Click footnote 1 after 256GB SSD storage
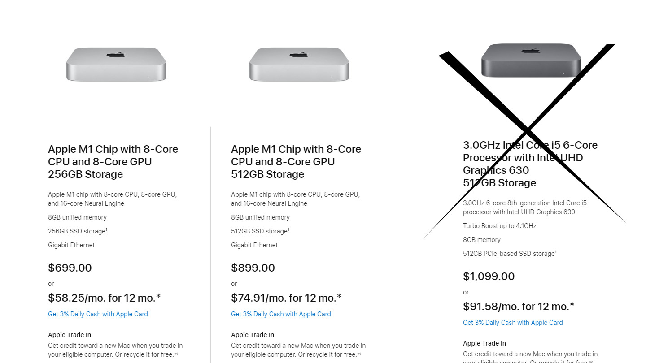 (x=106, y=230)
